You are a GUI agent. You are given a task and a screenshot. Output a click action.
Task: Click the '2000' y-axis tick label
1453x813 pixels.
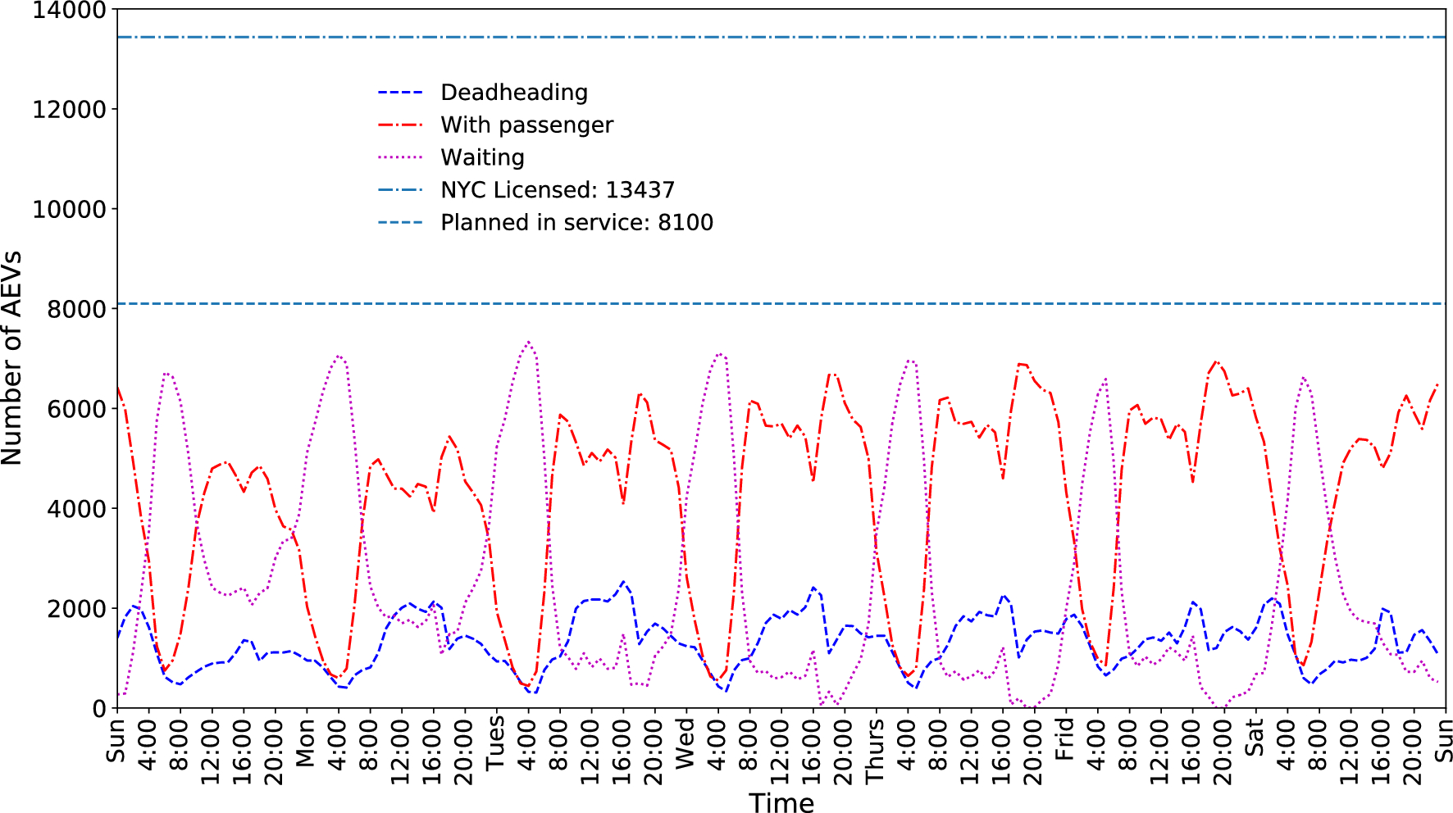click(76, 609)
